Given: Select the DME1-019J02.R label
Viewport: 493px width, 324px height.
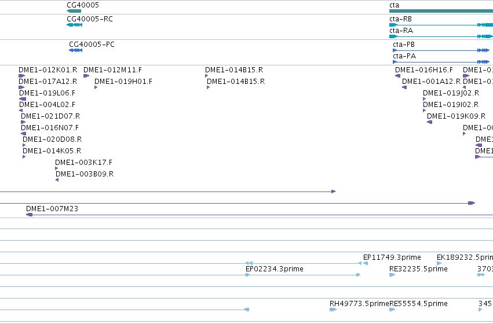Looking at the screenshot, I should pos(451,93).
